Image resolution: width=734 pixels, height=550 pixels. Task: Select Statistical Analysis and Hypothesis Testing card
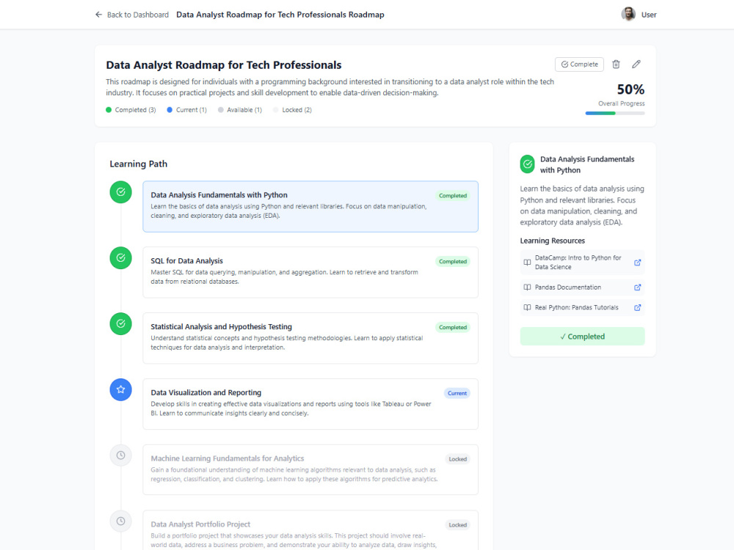click(x=310, y=338)
